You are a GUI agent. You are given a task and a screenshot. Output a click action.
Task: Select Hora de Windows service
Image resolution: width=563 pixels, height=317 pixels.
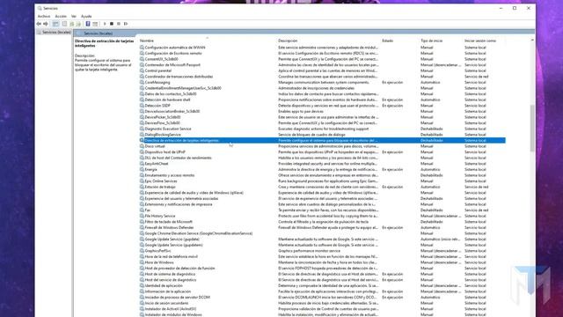coord(322,262)
